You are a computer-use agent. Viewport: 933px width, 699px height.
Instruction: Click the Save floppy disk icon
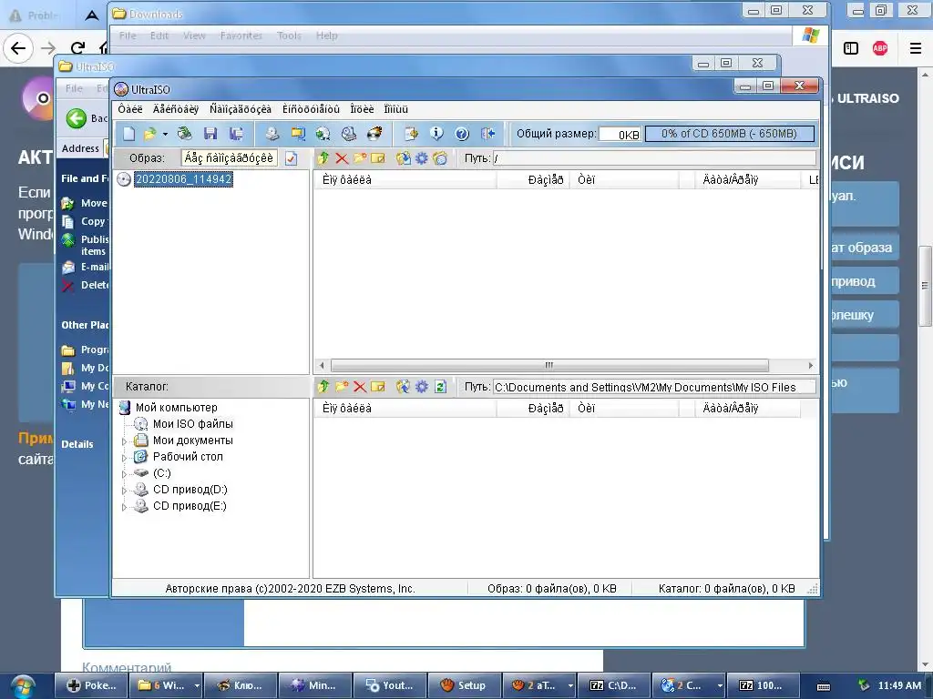tap(210, 134)
